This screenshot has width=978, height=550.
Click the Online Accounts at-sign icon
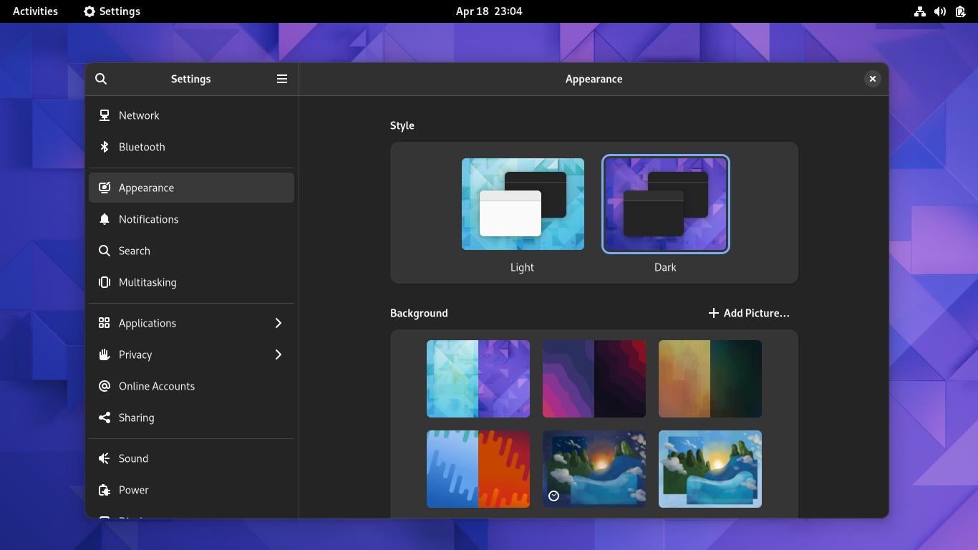point(105,386)
